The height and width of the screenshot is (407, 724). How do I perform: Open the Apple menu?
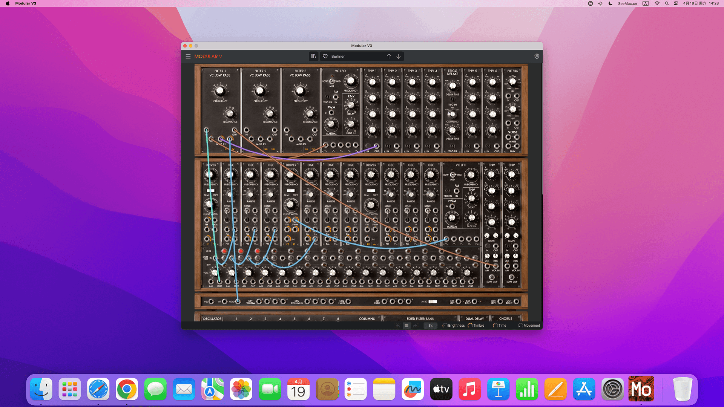point(8,3)
